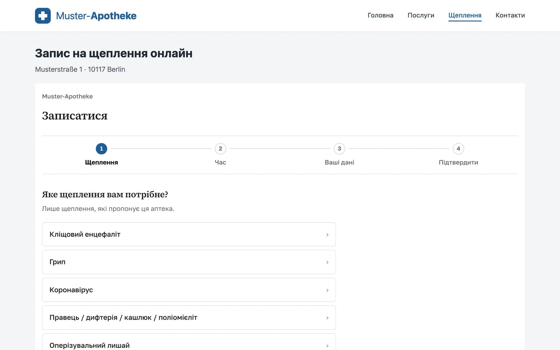The width and height of the screenshot is (560, 350).
Task: Open the Контакти nav item
Action: pyautogui.click(x=510, y=15)
